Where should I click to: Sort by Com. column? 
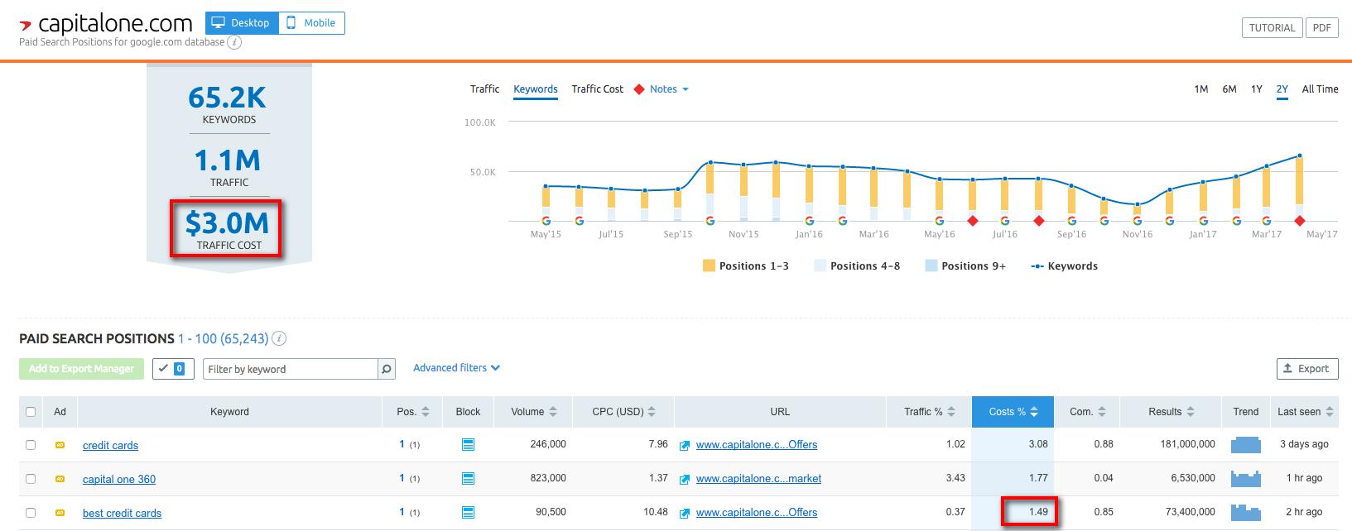tap(1089, 412)
